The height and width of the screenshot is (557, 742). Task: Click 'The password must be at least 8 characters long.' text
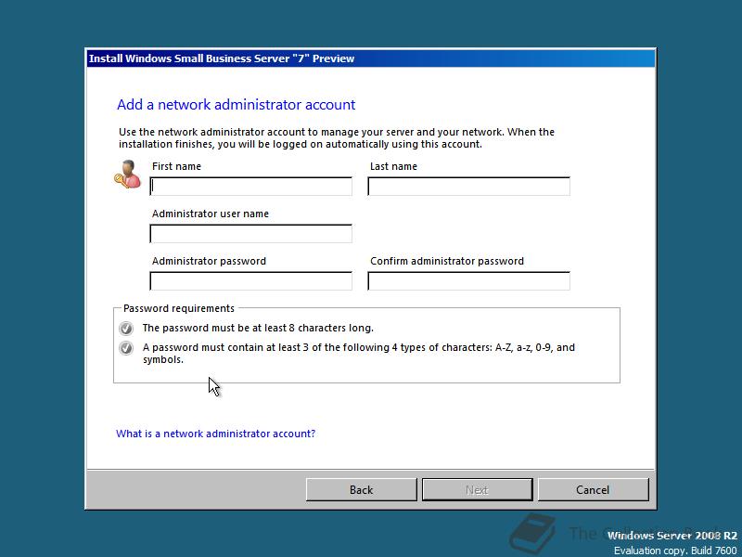coord(258,328)
